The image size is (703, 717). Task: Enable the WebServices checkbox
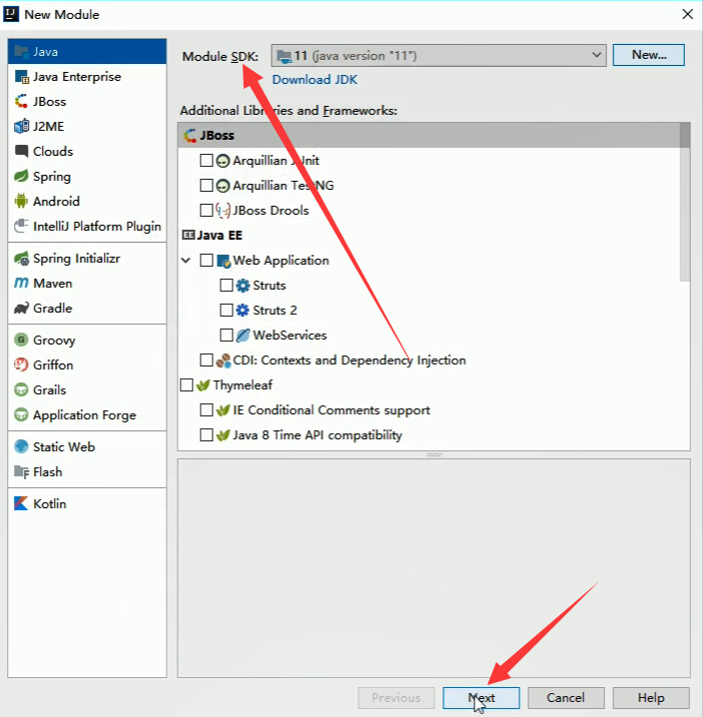click(x=227, y=336)
